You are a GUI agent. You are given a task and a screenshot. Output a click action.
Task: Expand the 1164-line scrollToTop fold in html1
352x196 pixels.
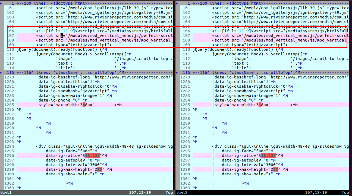coord(95,72)
